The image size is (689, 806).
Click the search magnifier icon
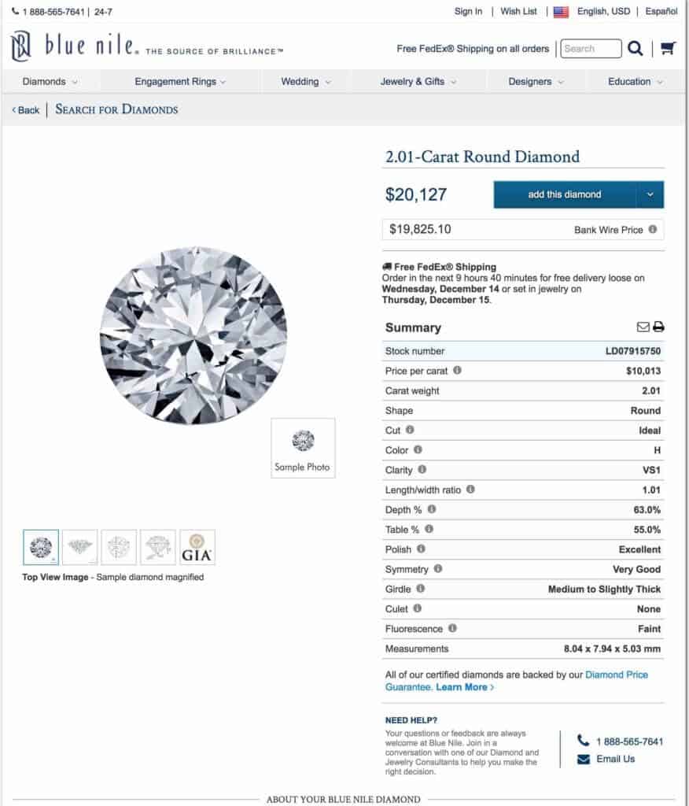coord(635,48)
